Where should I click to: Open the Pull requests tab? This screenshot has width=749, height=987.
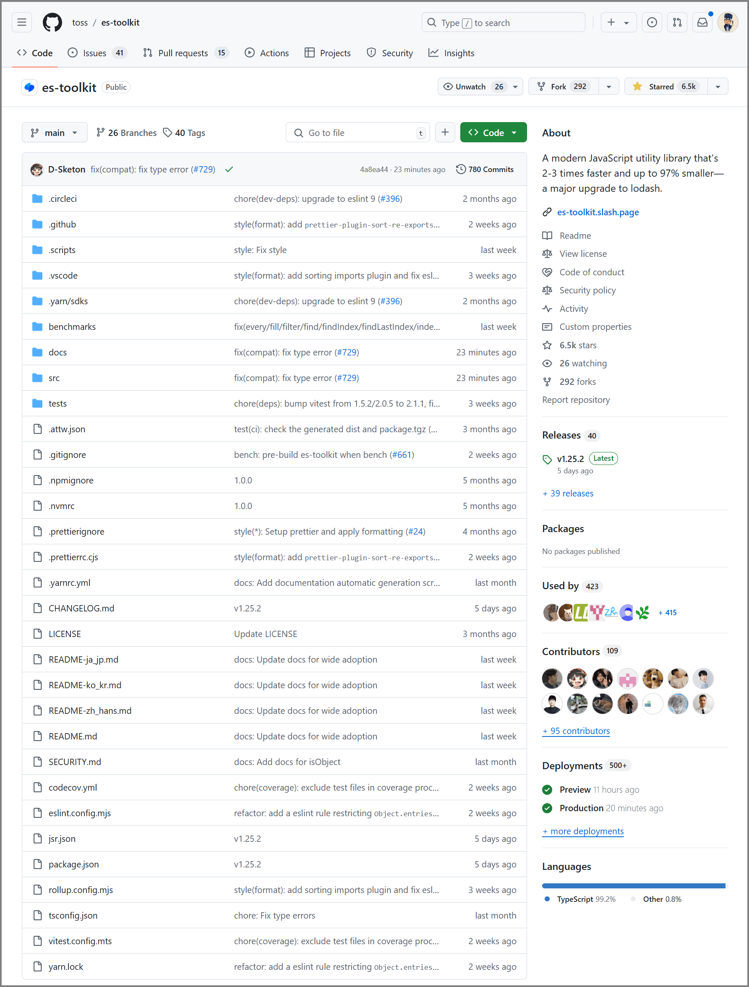pyautogui.click(x=186, y=53)
